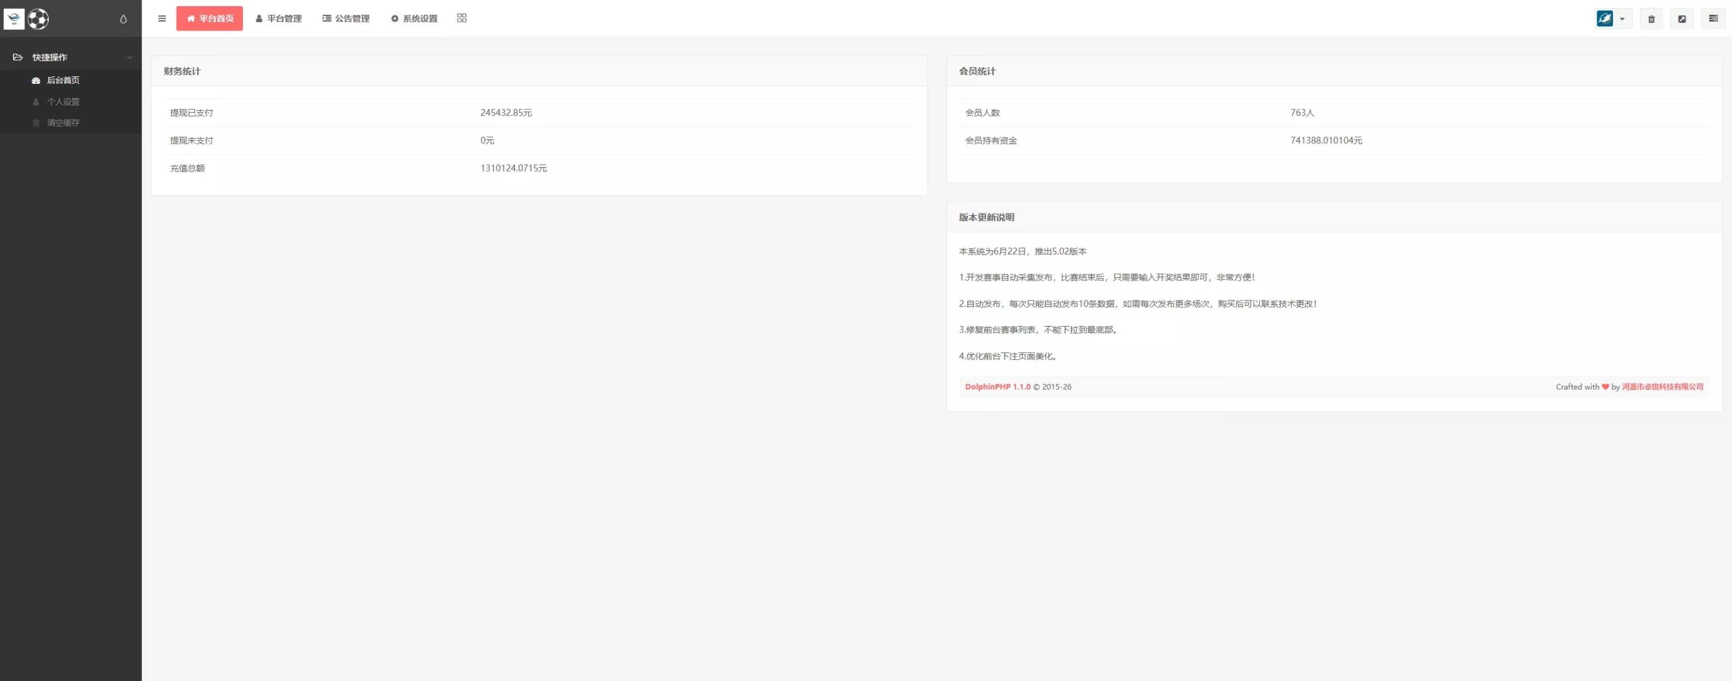Image resolution: width=1732 pixels, height=681 pixels.
Task: Click the small white logo image
Action: pos(14,19)
